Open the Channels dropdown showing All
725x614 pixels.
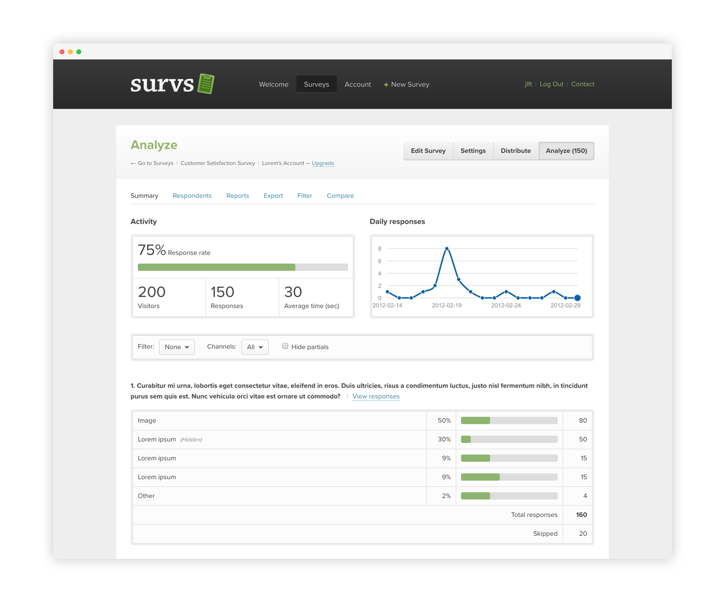point(255,347)
